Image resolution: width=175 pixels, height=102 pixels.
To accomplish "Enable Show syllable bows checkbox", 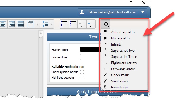I will tap(82, 72).
